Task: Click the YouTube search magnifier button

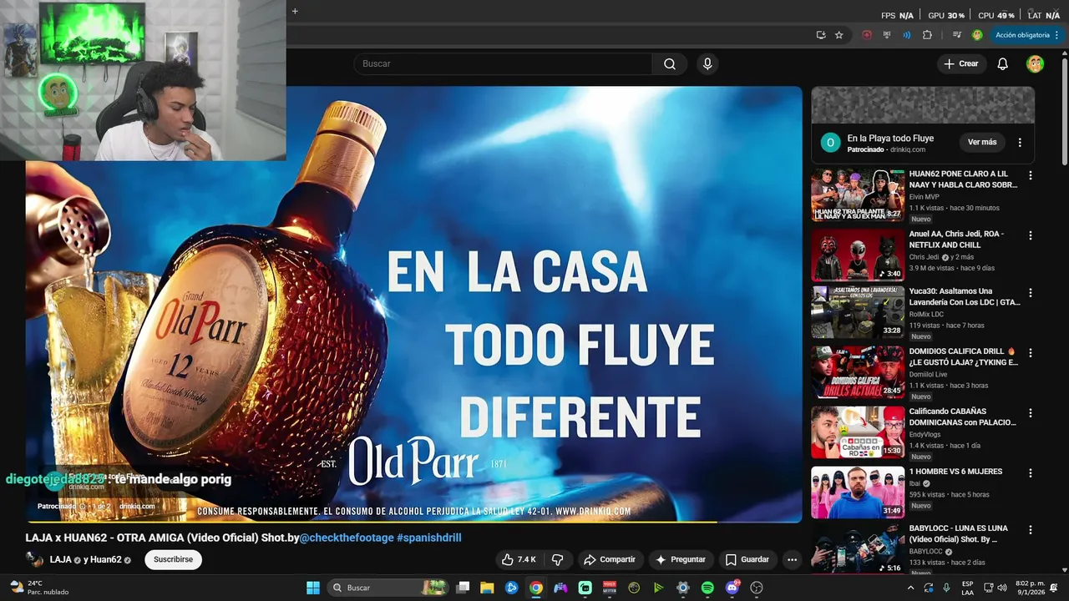Action: (x=670, y=63)
